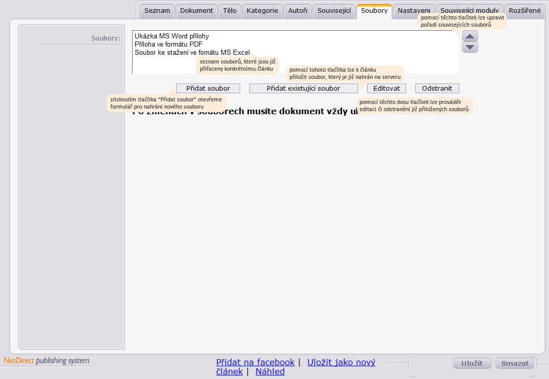Move selected file up with arrow icon

coord(470,36)
